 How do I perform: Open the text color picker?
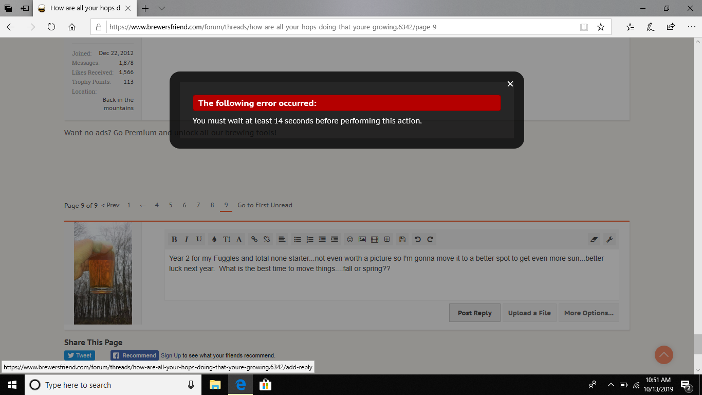[x=214, y=239]
